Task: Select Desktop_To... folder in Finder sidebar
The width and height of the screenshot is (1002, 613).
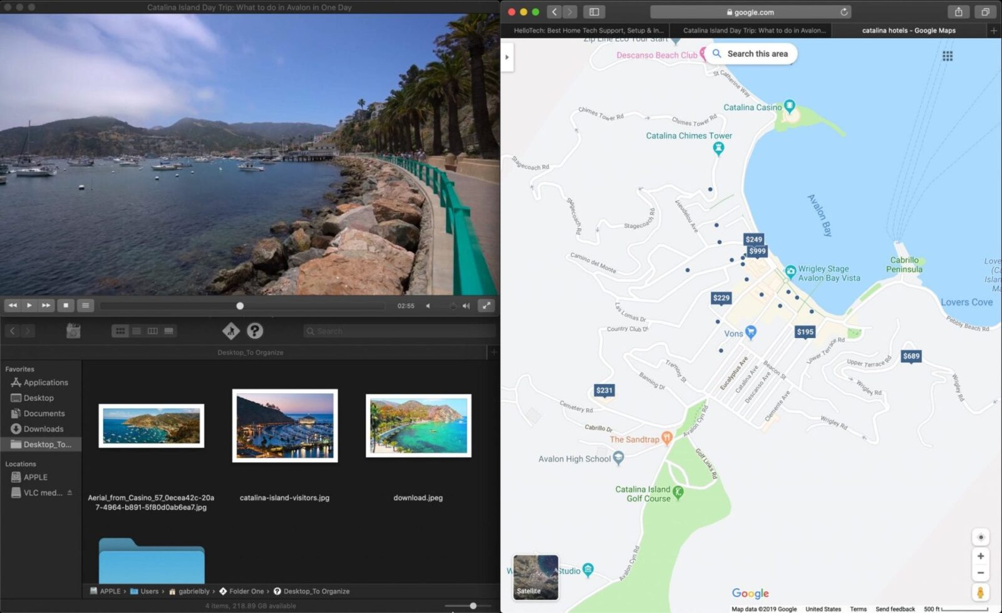Action: [x=41, y=445]
